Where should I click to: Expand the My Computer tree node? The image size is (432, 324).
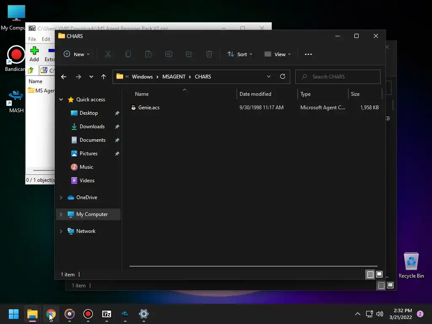pos(61,214)
